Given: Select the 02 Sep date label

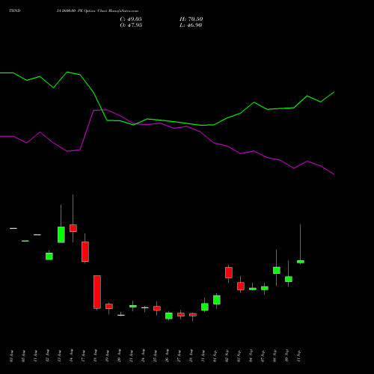Looking at the screenshot, I should pyautogui.click(x=227, y=356).
